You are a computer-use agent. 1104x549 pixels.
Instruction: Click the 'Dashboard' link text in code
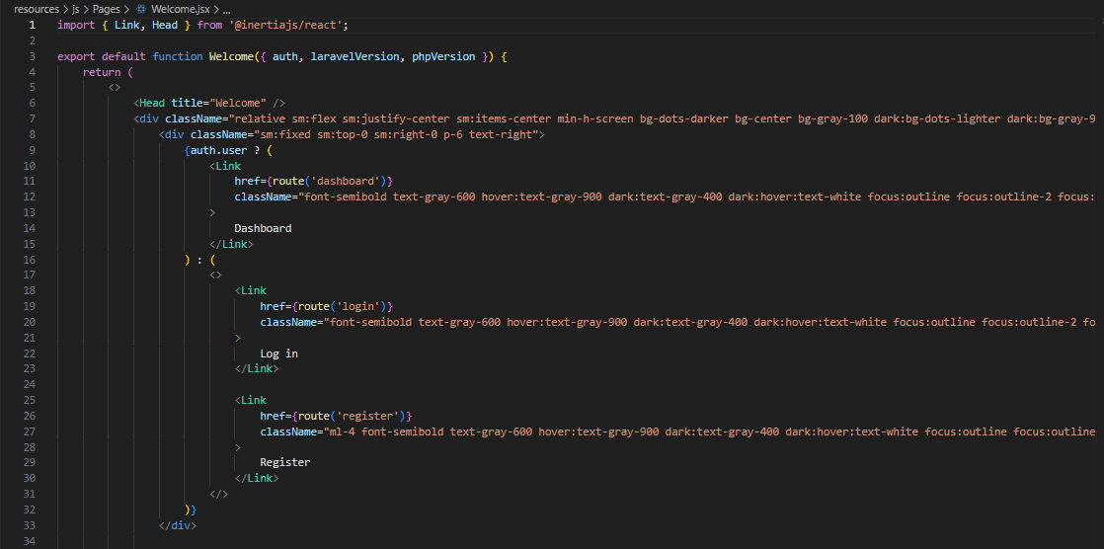pyautogui.click(x=263, y=228)
